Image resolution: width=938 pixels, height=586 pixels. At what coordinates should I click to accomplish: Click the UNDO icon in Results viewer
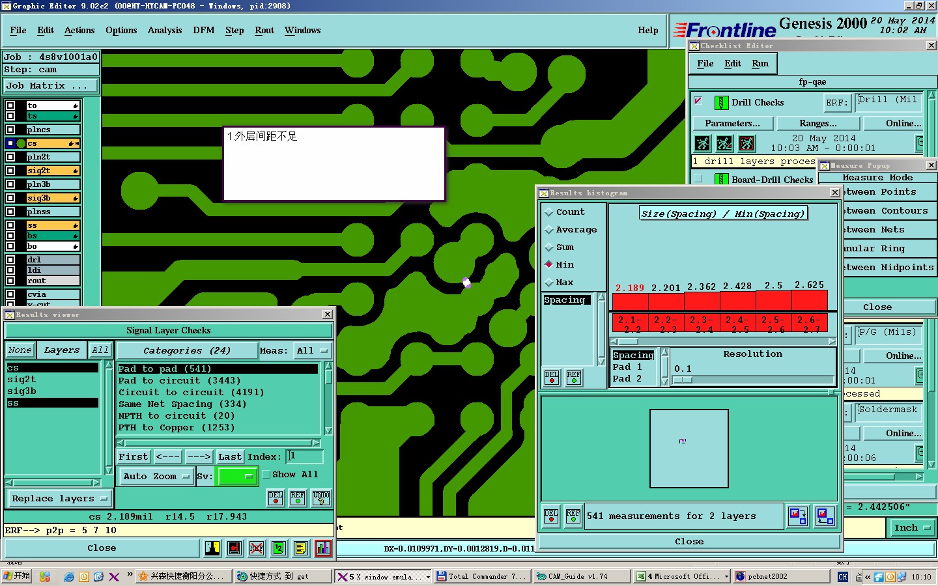pyautogui.click(x=321, y=498)
